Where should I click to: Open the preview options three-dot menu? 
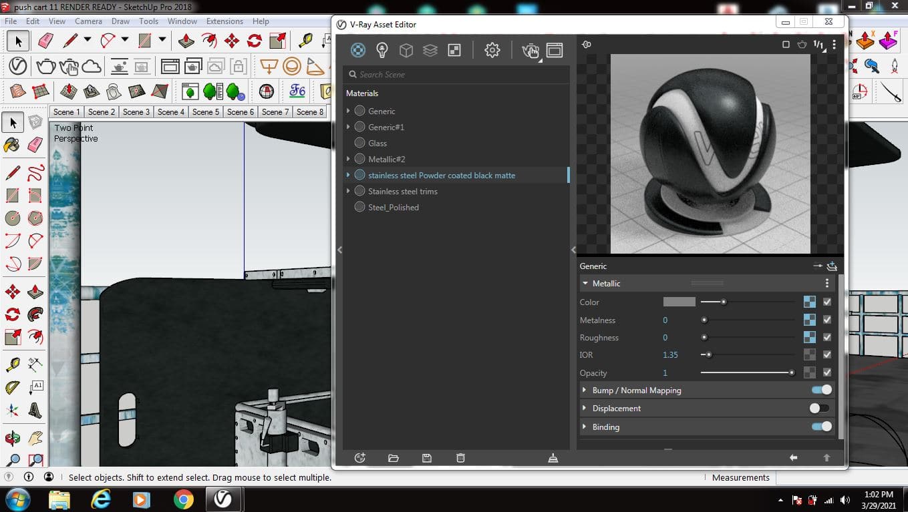click(834, 45)
